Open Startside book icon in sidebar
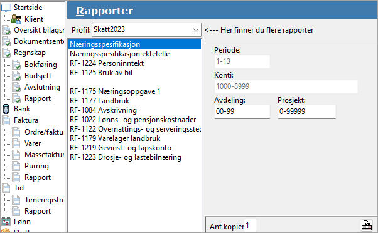This screenshot has width=378, height=233. coord(6,8)
